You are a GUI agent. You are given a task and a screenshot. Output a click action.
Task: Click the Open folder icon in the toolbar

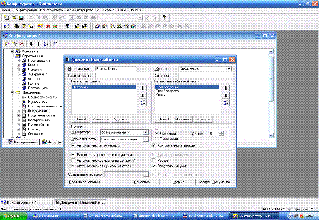(x=14, y=17)
